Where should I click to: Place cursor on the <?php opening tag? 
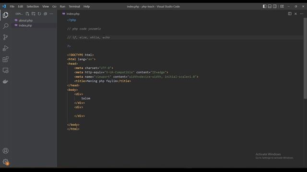[x=71, y=20]
